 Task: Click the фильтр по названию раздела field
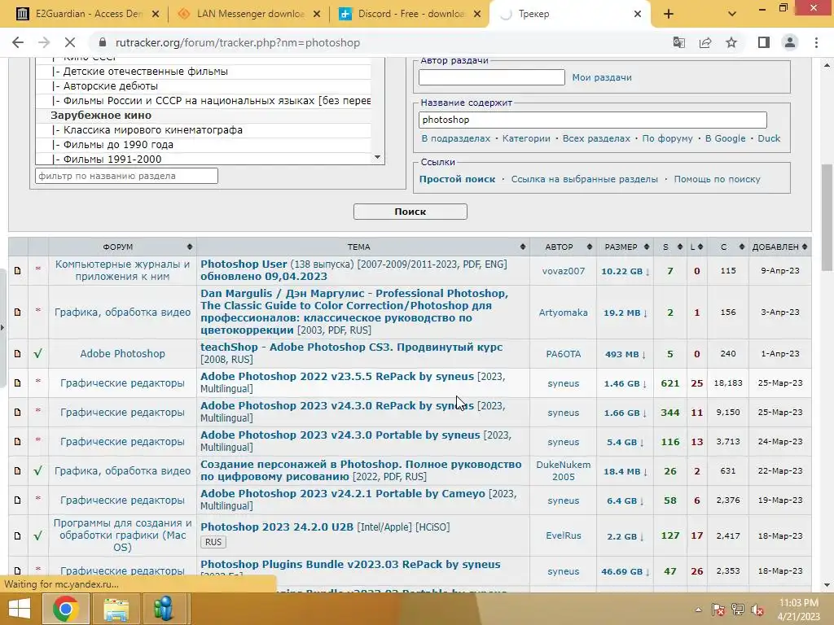126,176
